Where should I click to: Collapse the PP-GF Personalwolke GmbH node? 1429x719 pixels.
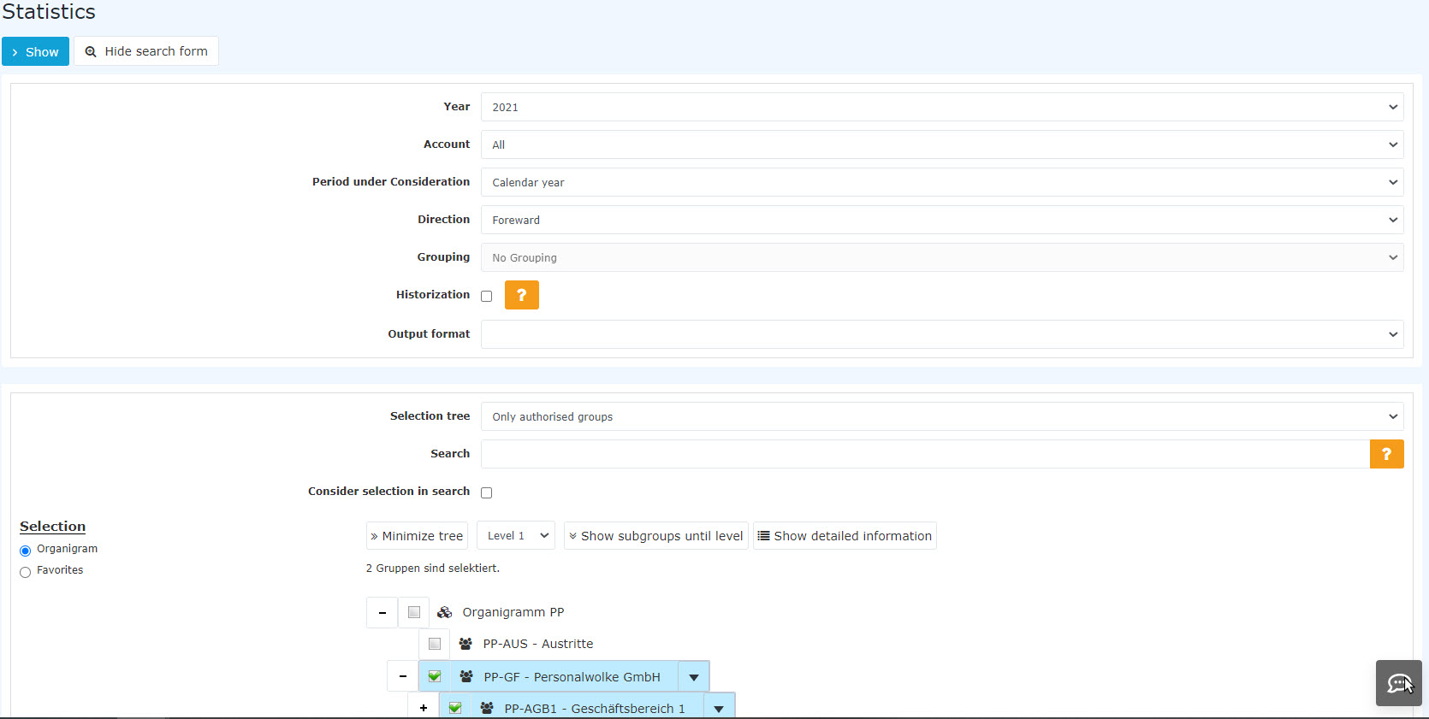pyautogui.click(x=403, y=676)
